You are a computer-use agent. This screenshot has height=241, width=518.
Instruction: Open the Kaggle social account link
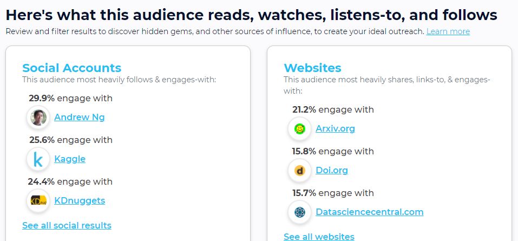tap(70, 159)
